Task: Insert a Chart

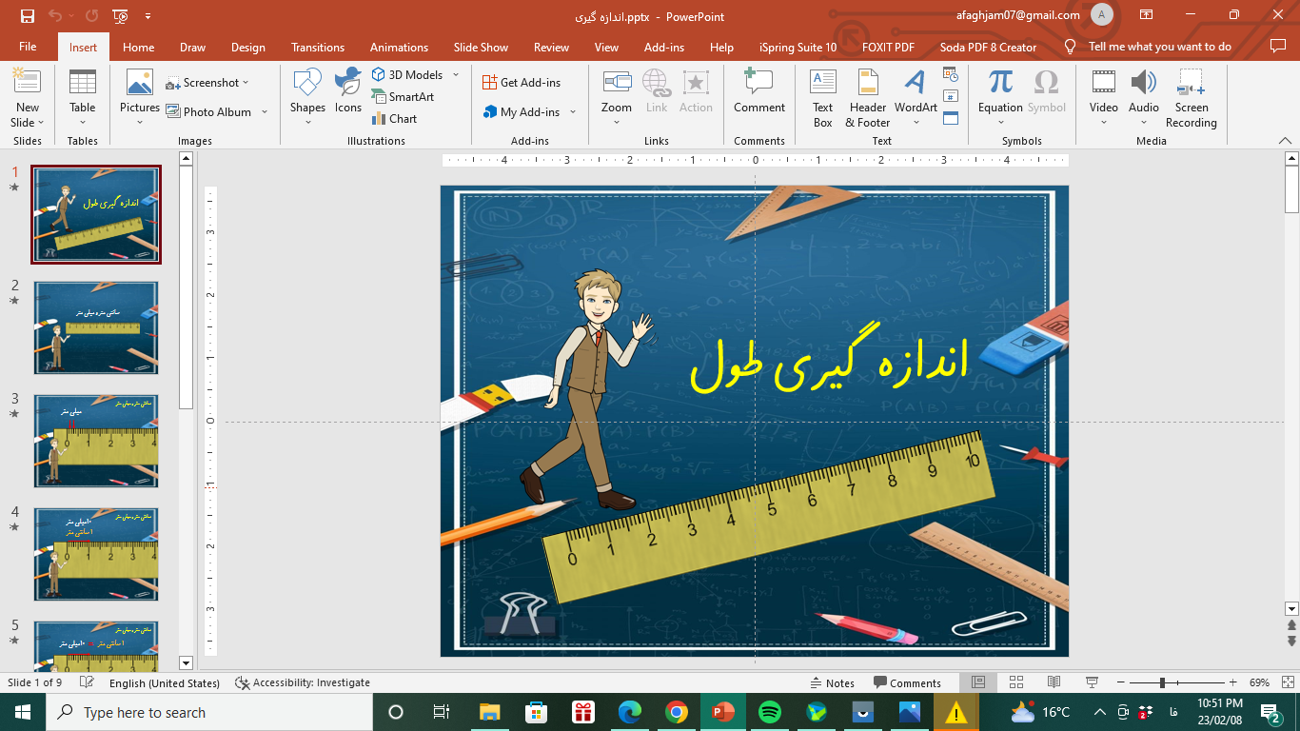Action: coord(397,118)
